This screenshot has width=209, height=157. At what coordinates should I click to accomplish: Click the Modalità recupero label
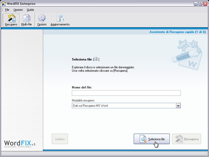point(83,100)
